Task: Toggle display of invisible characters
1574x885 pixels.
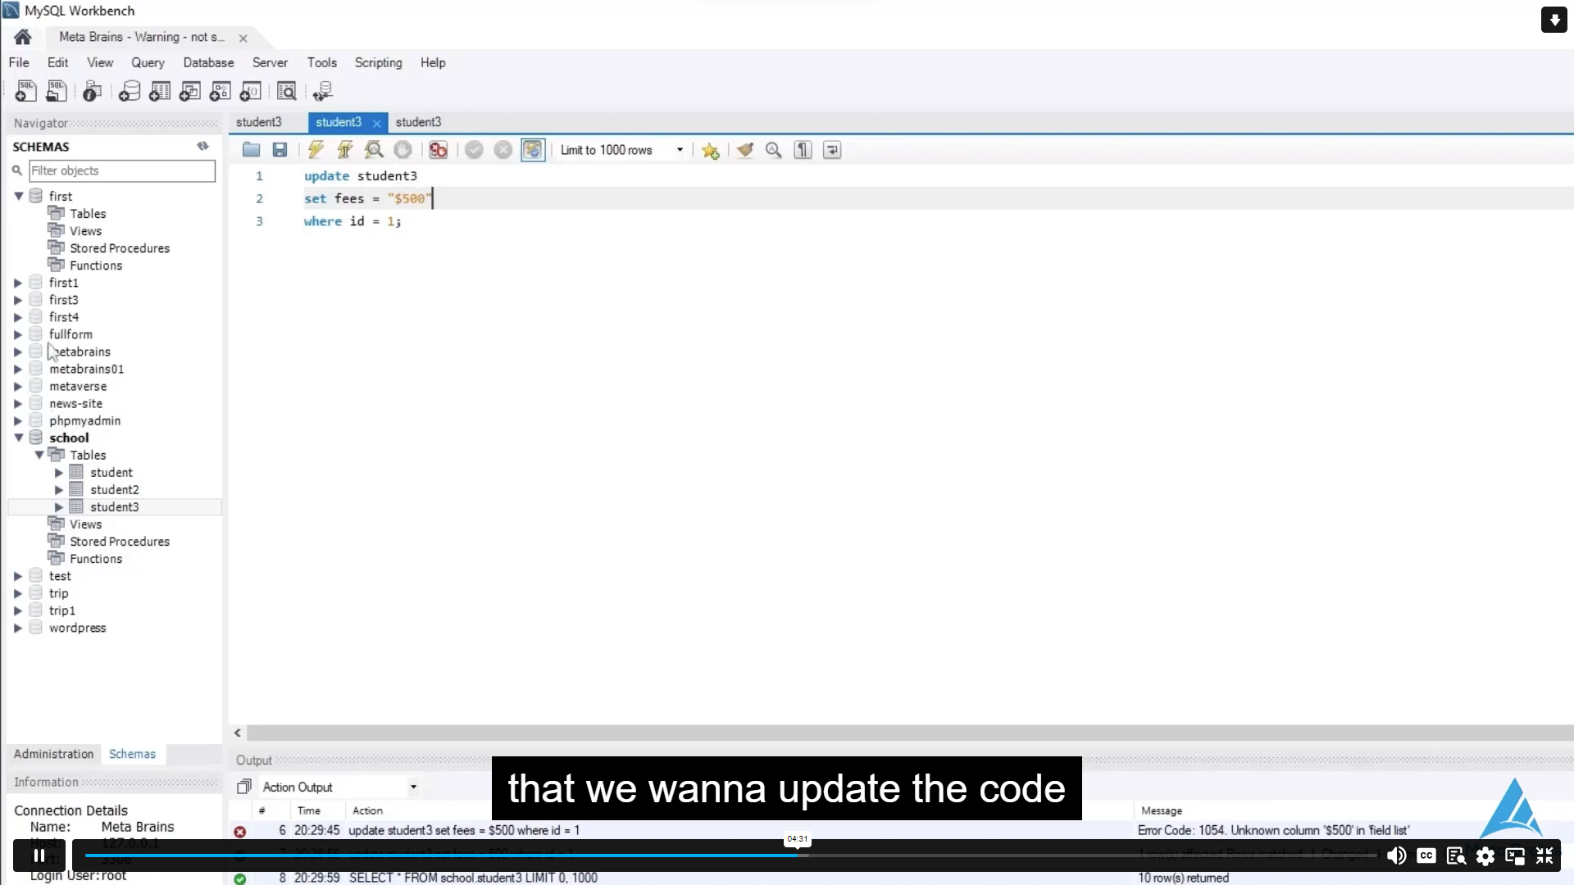Action: [802, 150]
